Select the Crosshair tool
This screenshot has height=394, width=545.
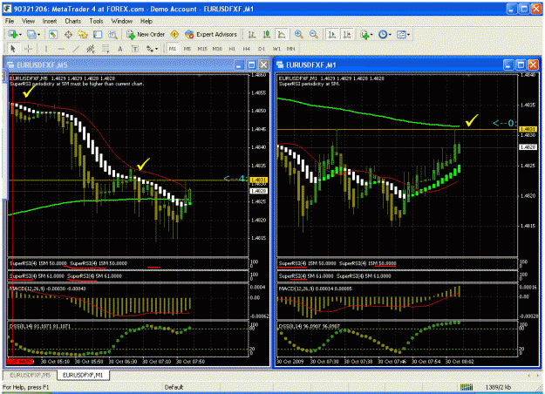[x=28, y=49]
